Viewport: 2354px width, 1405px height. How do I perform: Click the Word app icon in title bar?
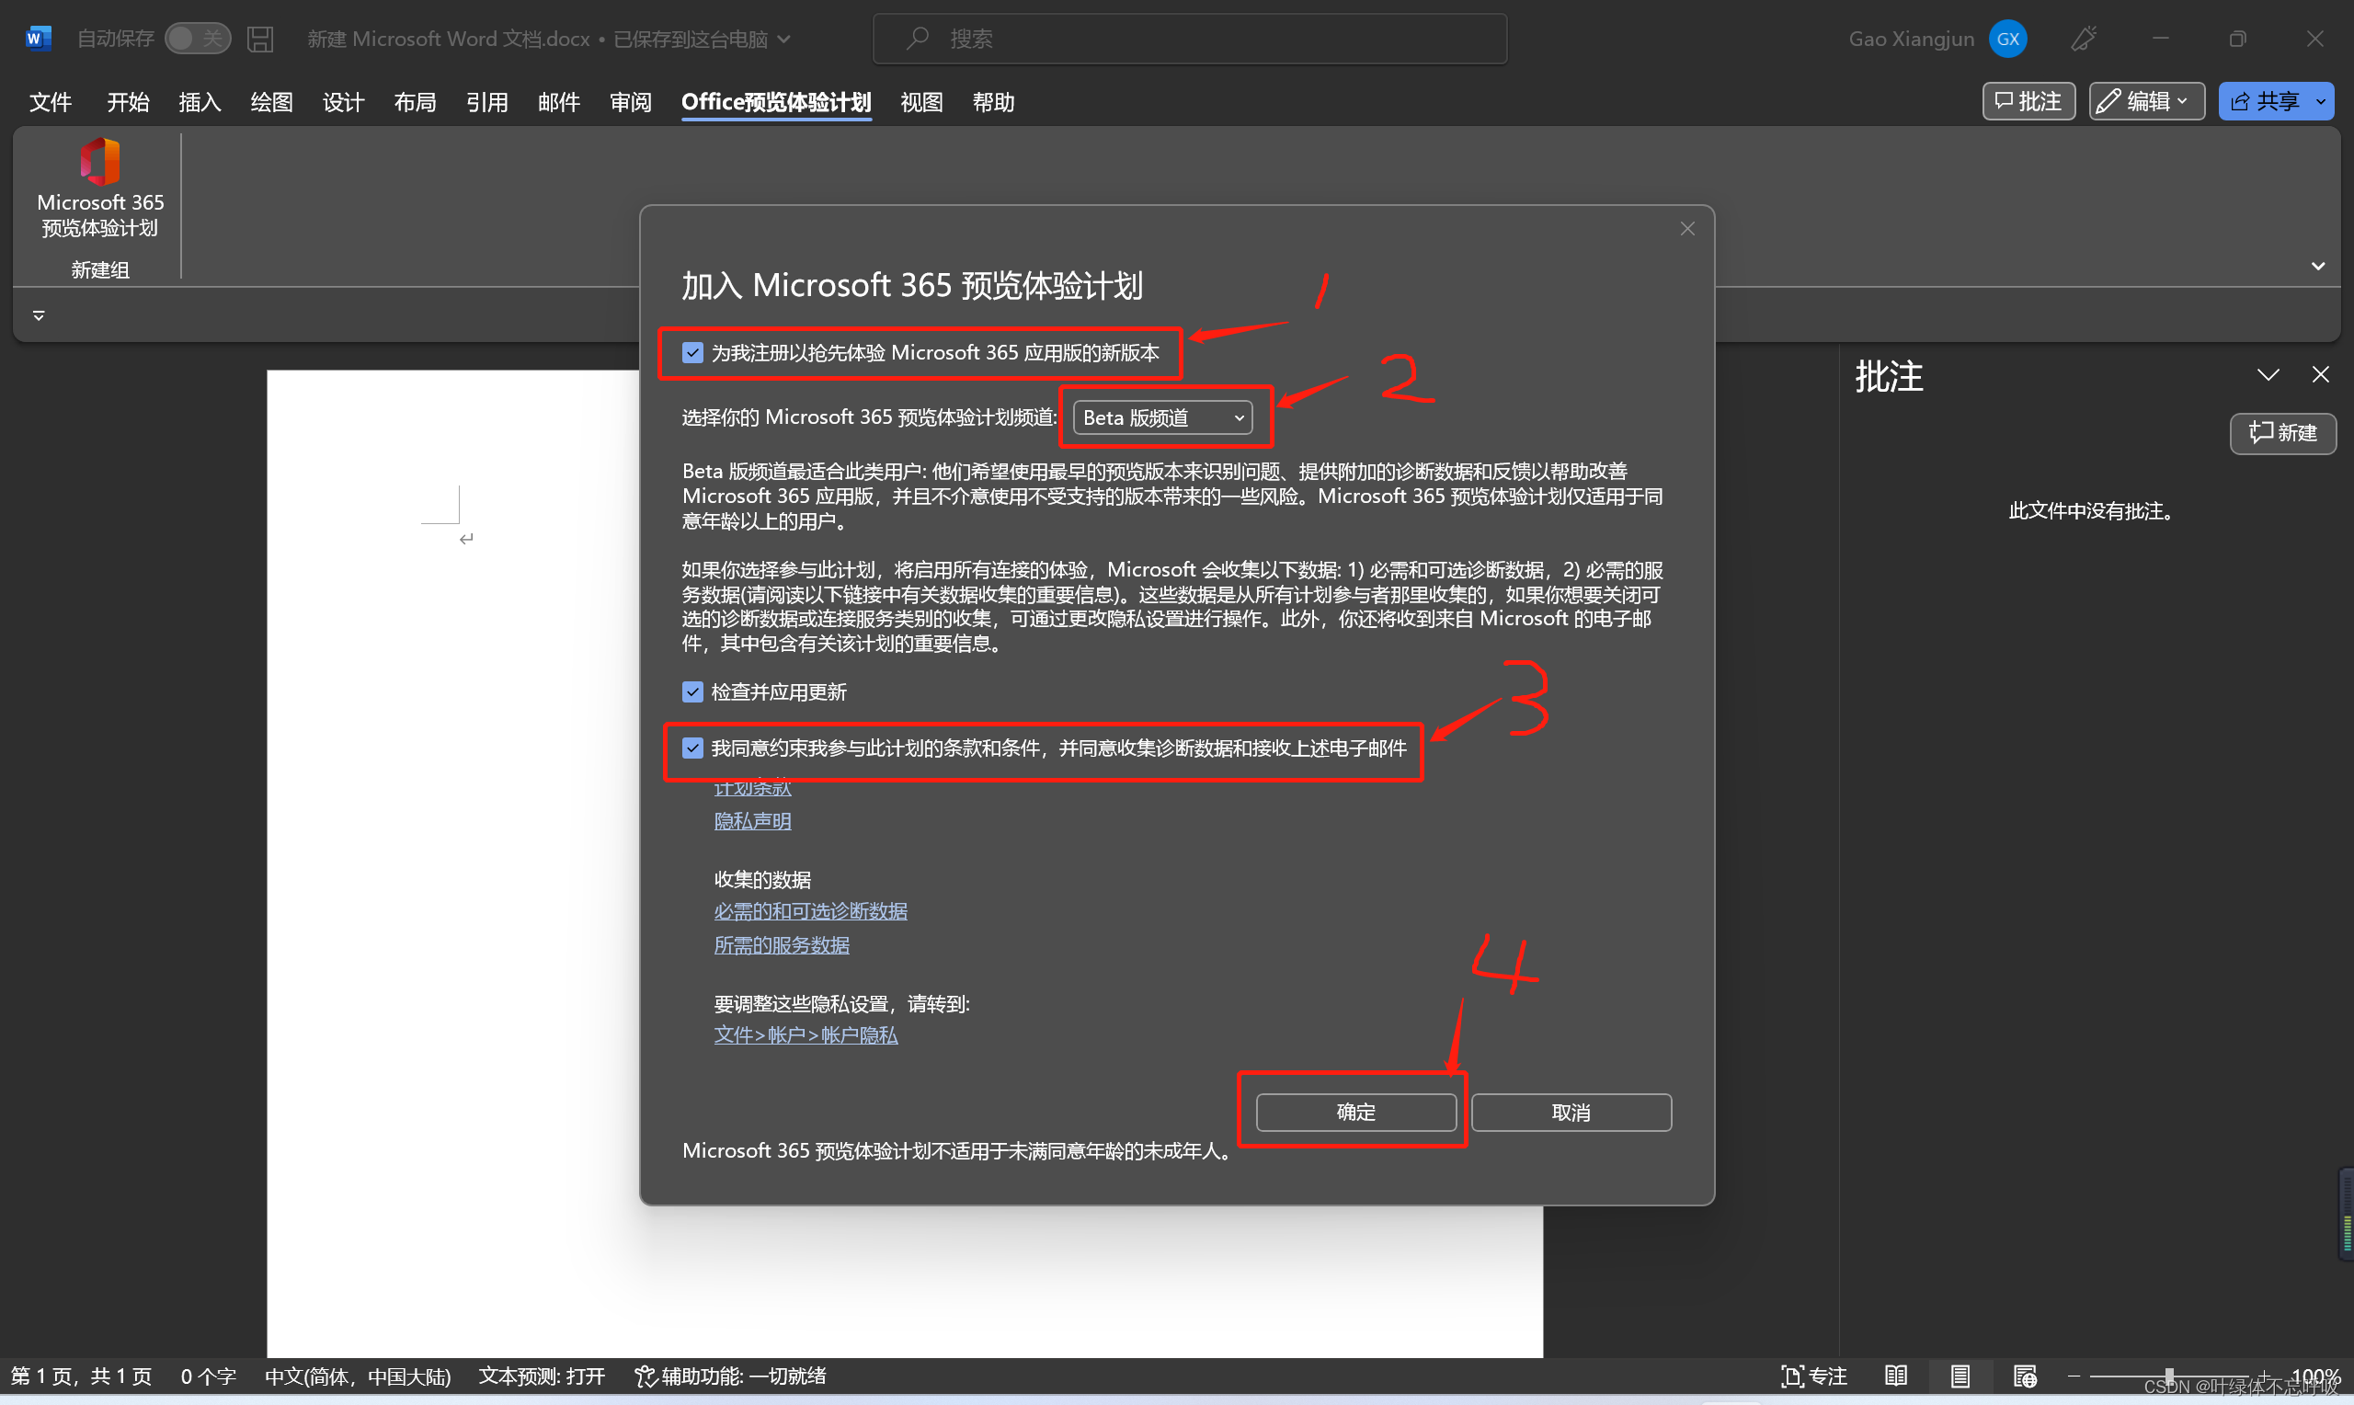click(38, 38)
